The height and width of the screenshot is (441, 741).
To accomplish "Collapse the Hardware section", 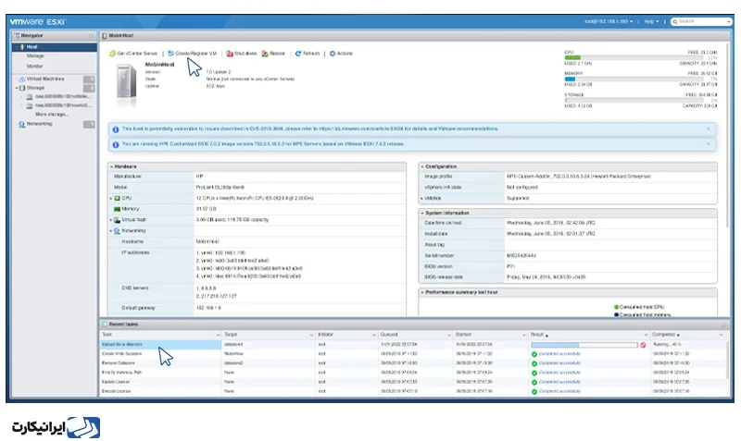I will (112, 167).
